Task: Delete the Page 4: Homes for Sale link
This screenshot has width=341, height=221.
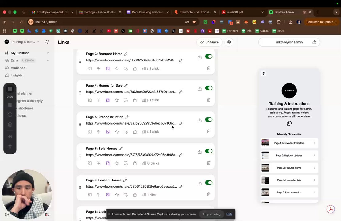Action: tap(209, 100)
